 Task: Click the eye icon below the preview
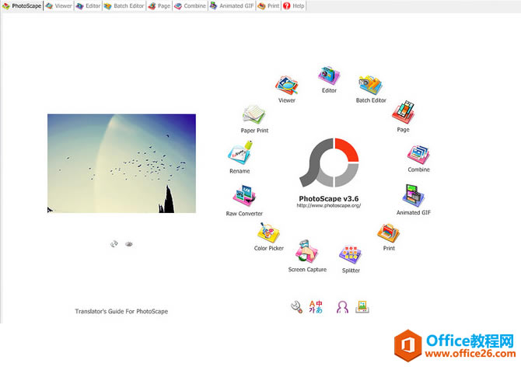point(129,244)
